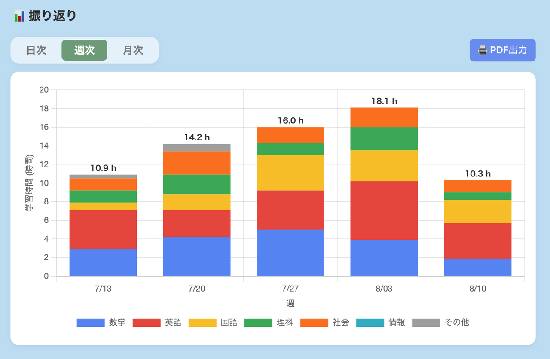
Task: Select the green 理科 segment in the 7/13 bar
Action: [103, 197]
